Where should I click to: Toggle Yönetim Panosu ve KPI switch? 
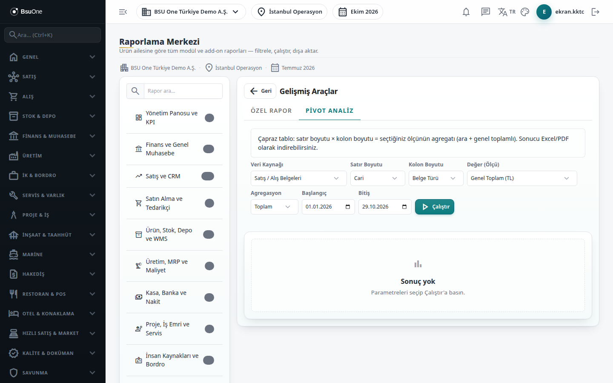pyautogui.click(x=209, y=118)
